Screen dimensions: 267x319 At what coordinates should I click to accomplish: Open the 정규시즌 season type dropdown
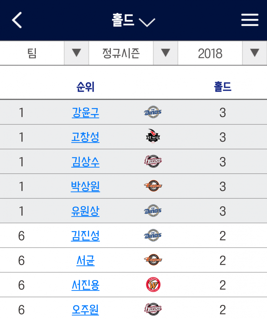(165, 53)
